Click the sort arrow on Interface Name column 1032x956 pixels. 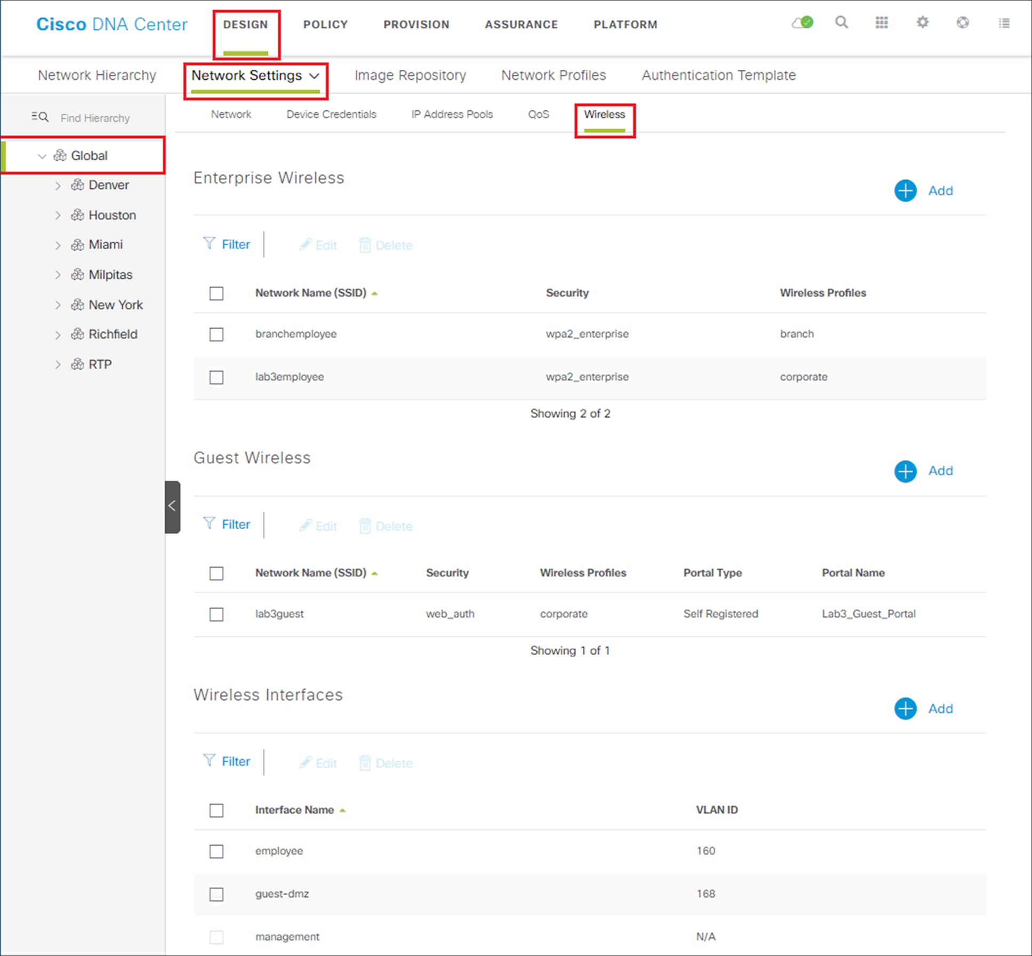[x=342, y=810]
